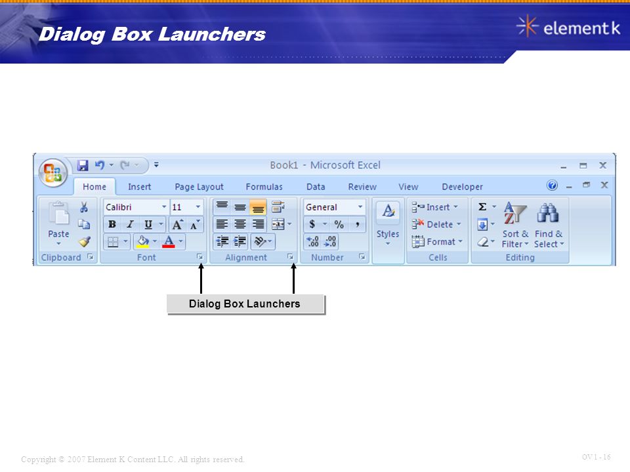Screen dimensions: 630x472
Task: Align text left
Action: tap(222, 224)
